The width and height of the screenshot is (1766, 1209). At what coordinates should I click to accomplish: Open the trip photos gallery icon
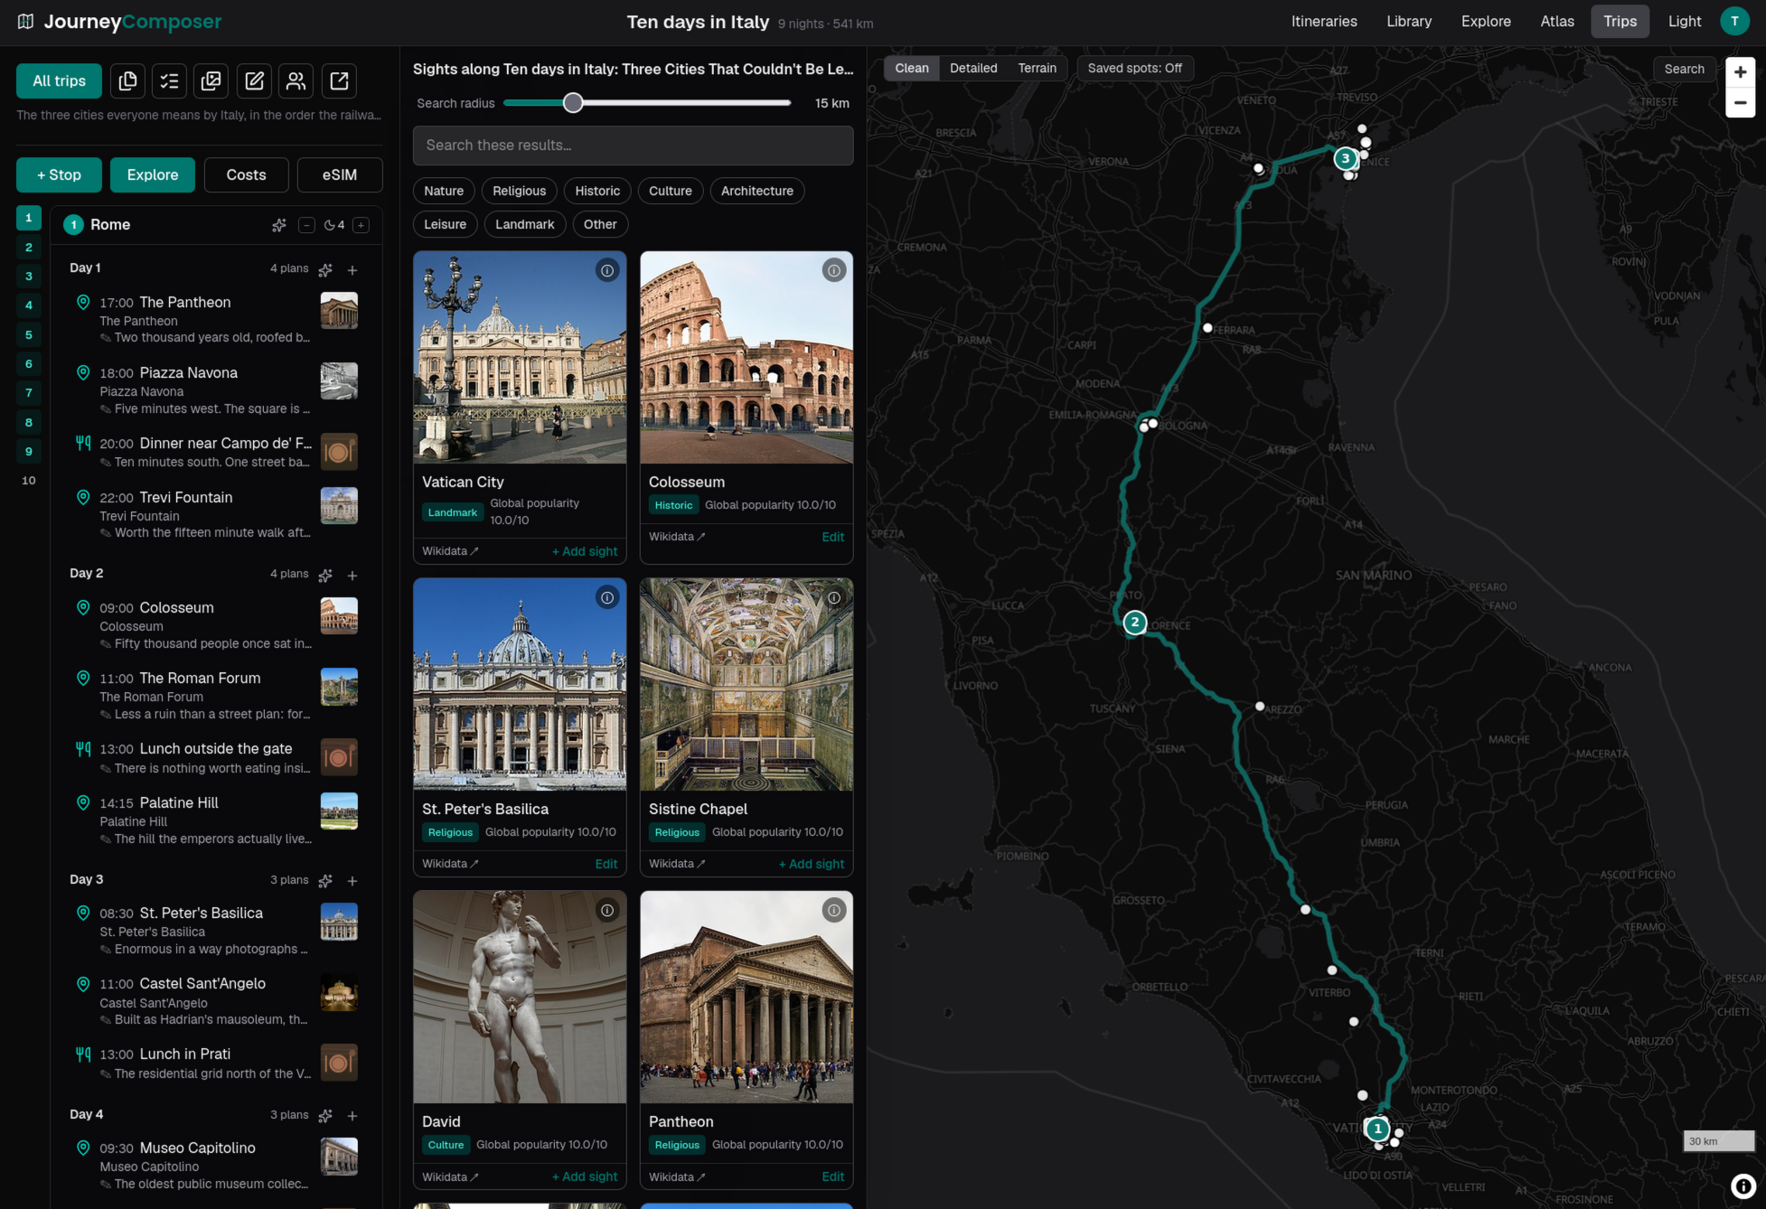(x=211, y=81)
